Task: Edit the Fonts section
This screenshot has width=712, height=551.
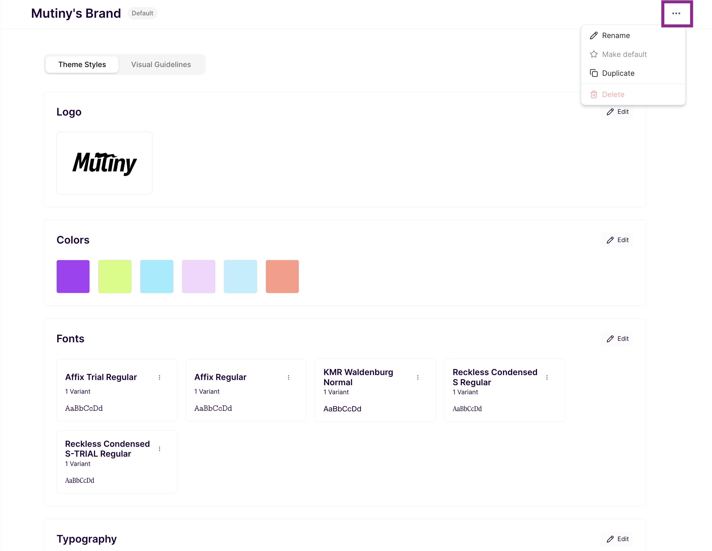Action: pos(617,339)
